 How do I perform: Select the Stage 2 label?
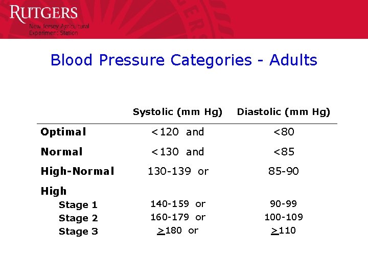[78, 218]
